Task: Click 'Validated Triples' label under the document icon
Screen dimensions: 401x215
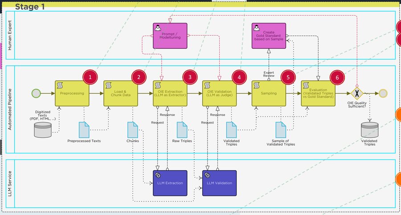Action: pos(231,143)
